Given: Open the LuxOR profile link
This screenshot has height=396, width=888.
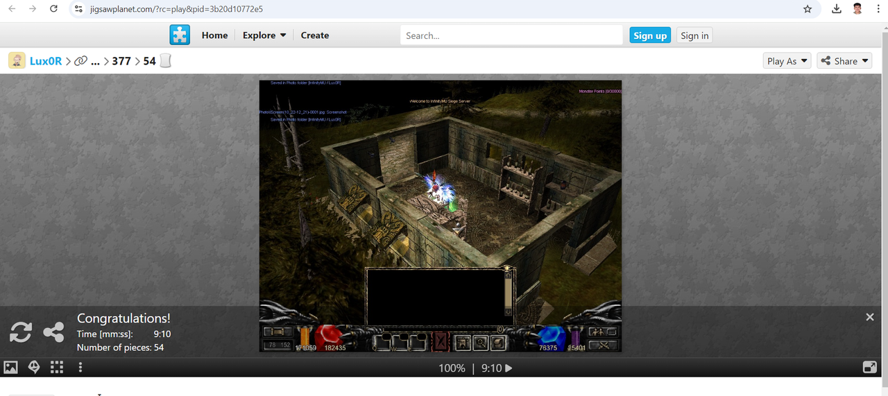Looking at the screenshot, I should pyautogui.click(x=46, y=61).
